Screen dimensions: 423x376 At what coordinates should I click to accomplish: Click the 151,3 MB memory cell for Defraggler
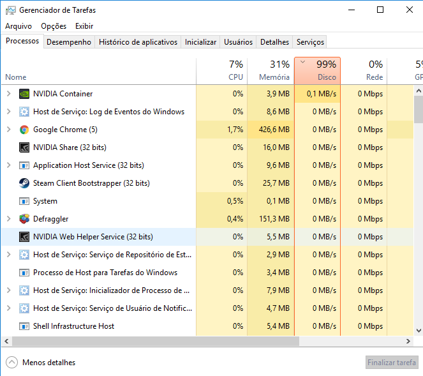coord(271,219)
